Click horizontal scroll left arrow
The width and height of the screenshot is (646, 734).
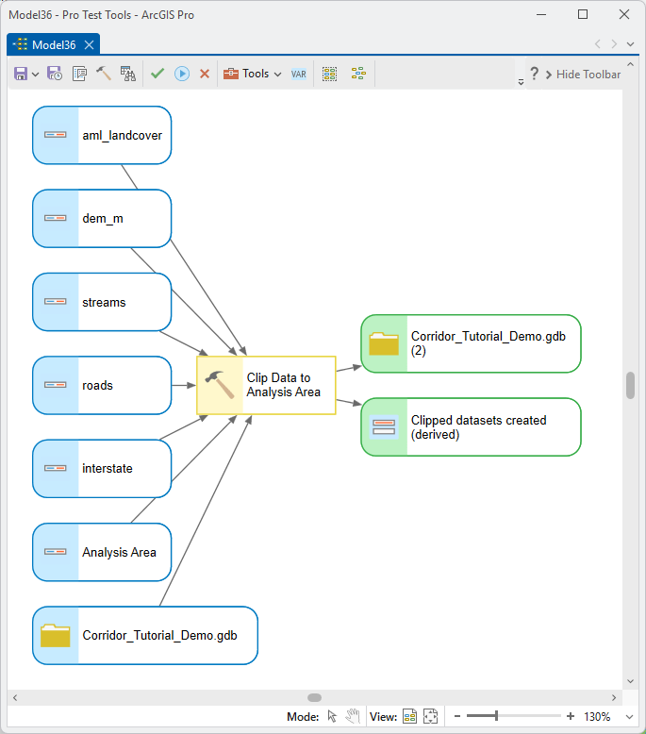pyautogui.click(x=15, y=697)
